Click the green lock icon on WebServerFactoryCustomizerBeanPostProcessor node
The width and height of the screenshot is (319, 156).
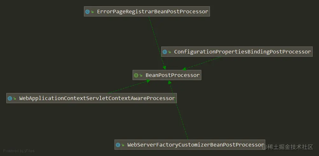click(x=123, y=145)
